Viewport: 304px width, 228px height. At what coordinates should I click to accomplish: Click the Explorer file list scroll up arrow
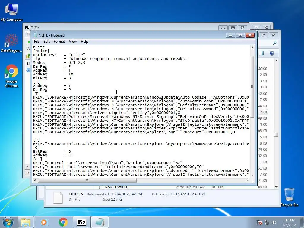click(276, 61)
